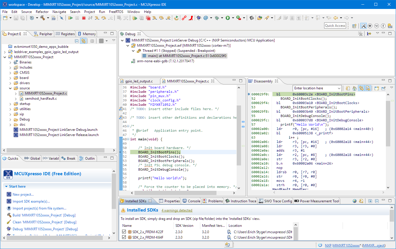Click the Suspend (pause) debug icon
Image resolution: width=396 pixels, height=249 pixels.
pos(77,18)
